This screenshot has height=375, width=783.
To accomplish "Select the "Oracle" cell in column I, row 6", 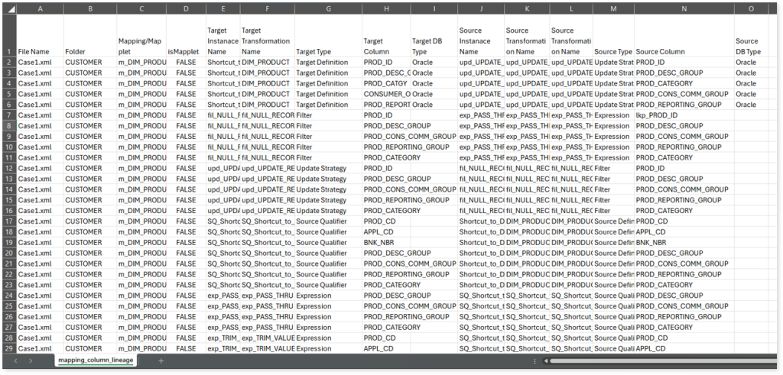I will (434, 105).
